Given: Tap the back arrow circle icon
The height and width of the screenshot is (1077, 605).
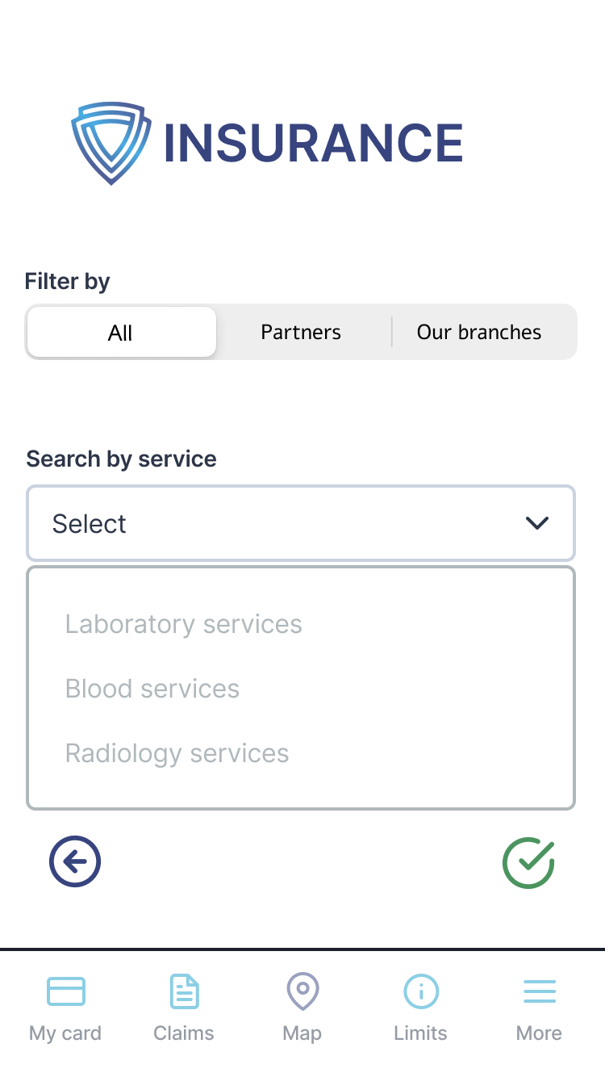Looking at the screenshot, I should click(75, 861).
